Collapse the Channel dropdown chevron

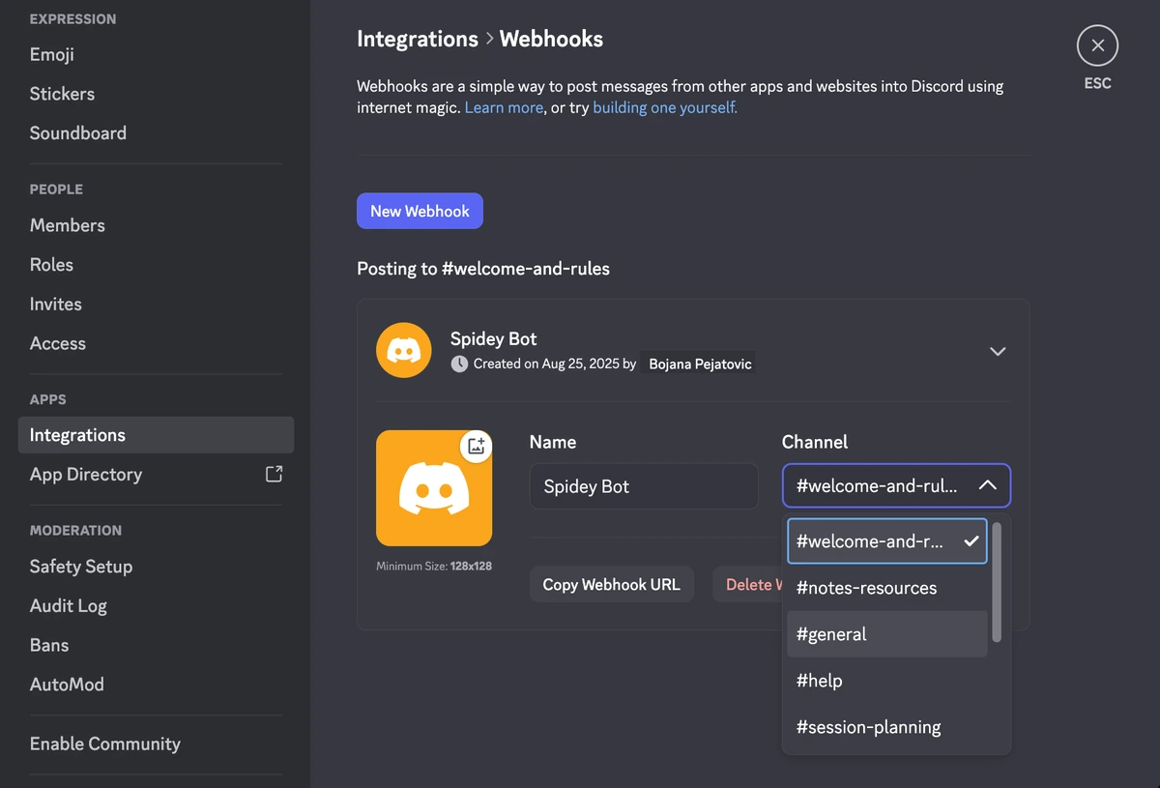coord(988,485)
